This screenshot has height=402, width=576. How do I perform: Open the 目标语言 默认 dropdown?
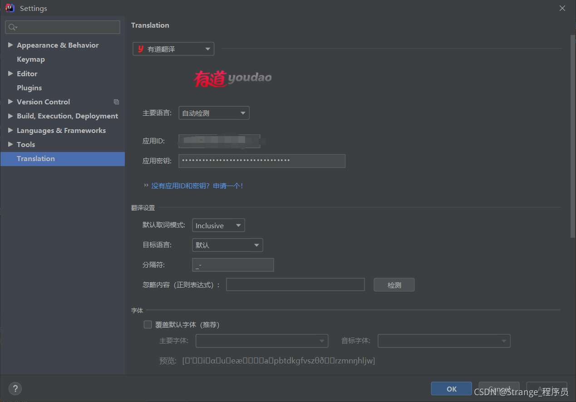pos(227,245)
